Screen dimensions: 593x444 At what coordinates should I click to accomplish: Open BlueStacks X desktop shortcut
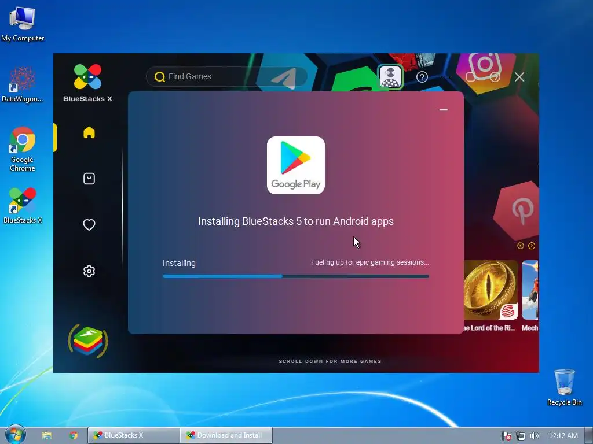tap(23, 206)
